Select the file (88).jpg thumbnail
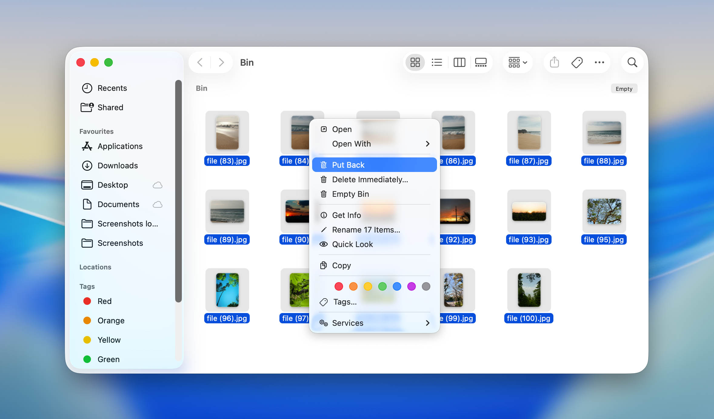Viewport: 714px width, 419px height. point(604,133)
